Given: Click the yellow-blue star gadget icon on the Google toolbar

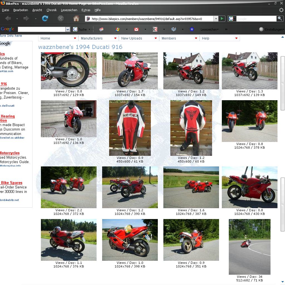Looking at the screenshot, I should click(118, 29).
